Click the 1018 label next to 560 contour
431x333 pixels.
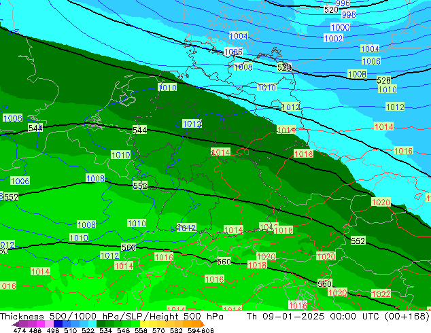[x=257, y=265]
